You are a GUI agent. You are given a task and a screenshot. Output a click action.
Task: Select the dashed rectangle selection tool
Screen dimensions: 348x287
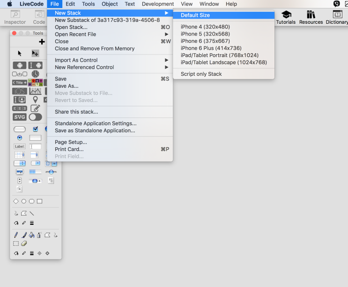(x=16, y=244)
